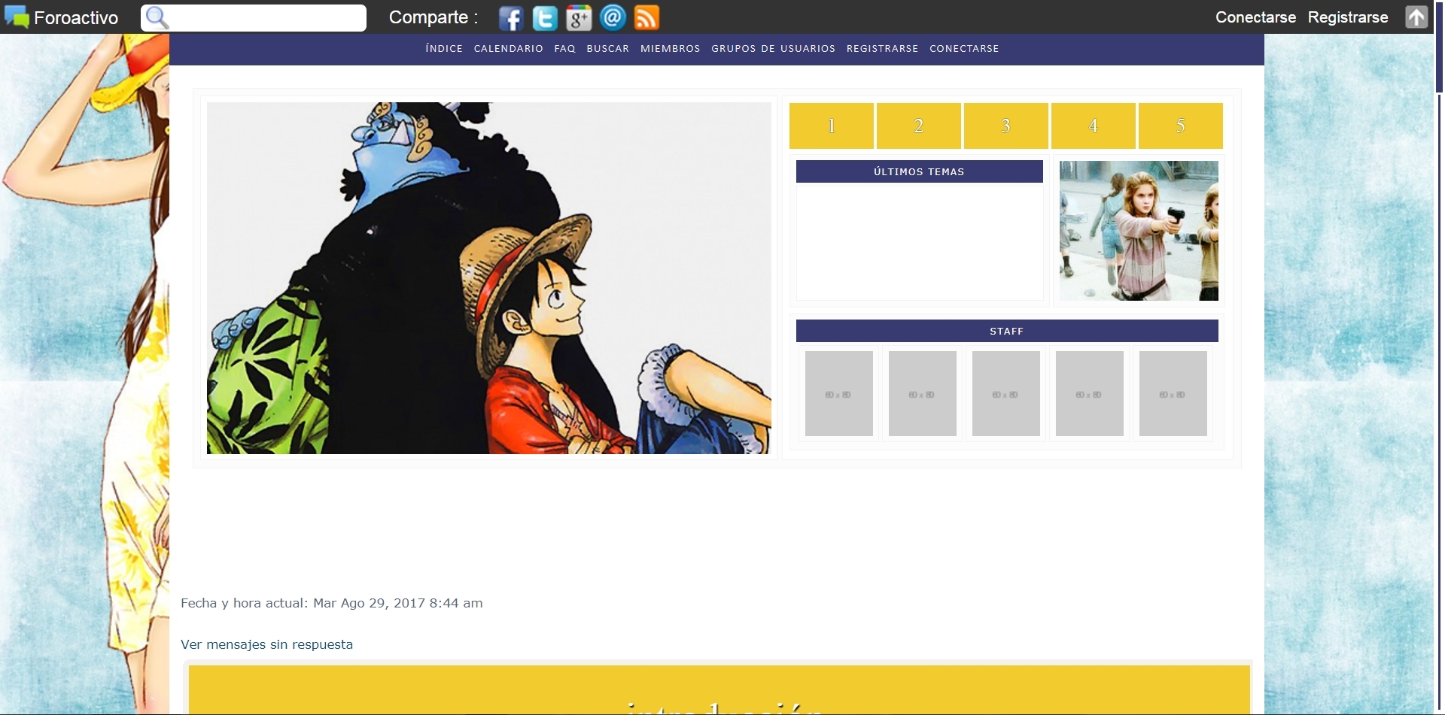Image resolution: width=1445 pixels, height=715 pixels.
Task: Click the second staff avatar placeholder
Action: [923, 393]
